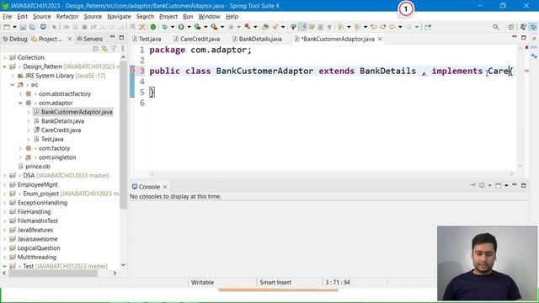Open the New wizard dropdown arrow
Viewport: 539px width, 303px height.
point(14,27)
